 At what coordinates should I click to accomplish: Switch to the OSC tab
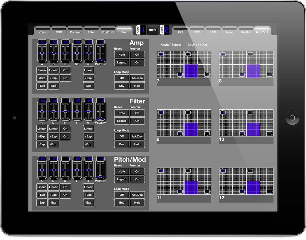click(x=59, y=32)
